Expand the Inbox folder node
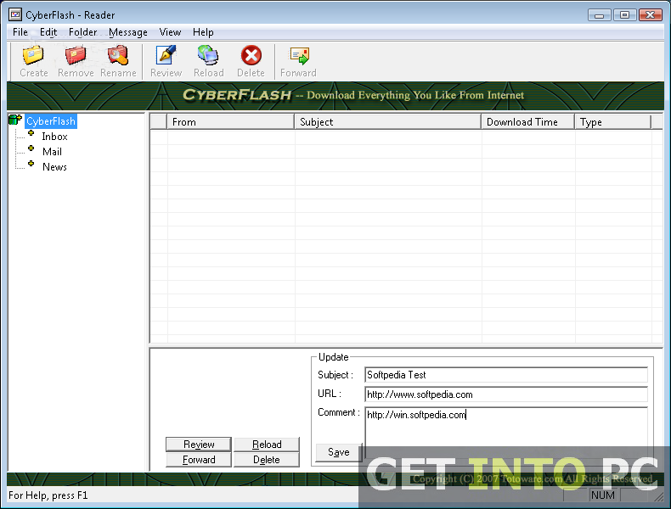Screen dimensions: 671x509 [31, 134]
